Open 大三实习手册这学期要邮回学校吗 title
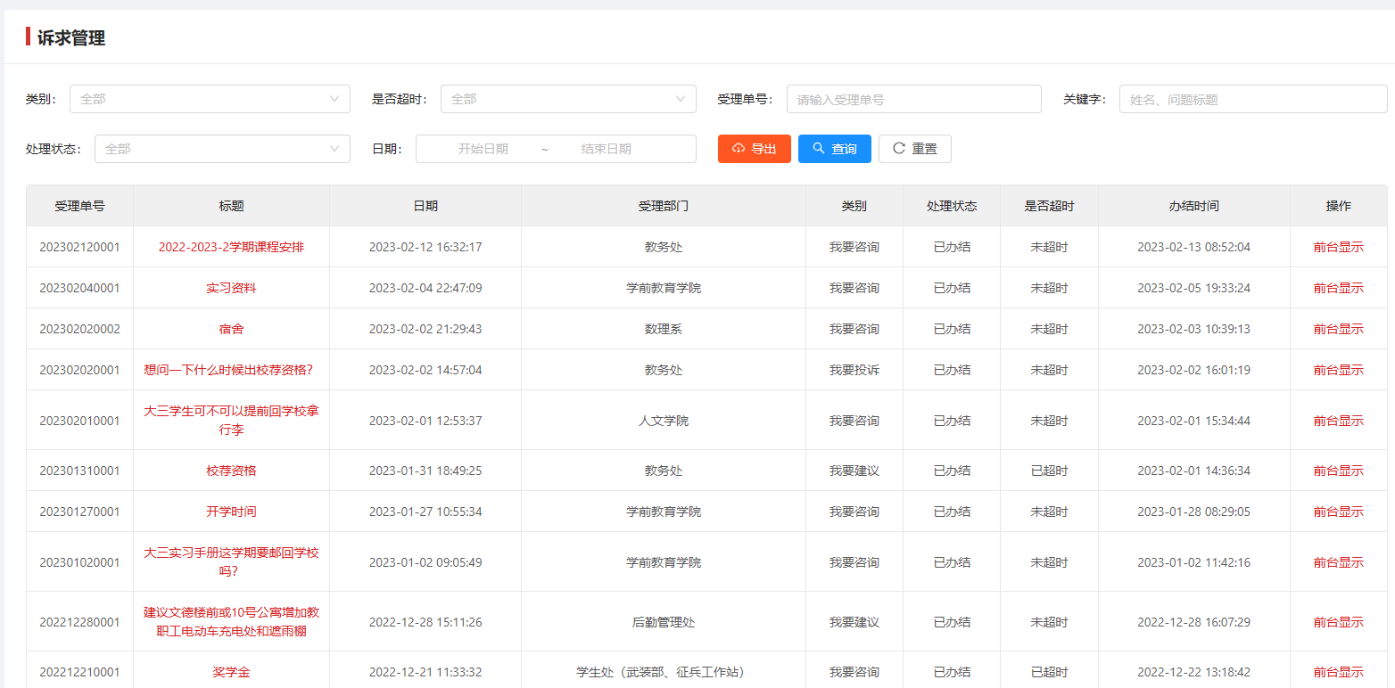This screenshot has width=1395, height=688. 231,561
